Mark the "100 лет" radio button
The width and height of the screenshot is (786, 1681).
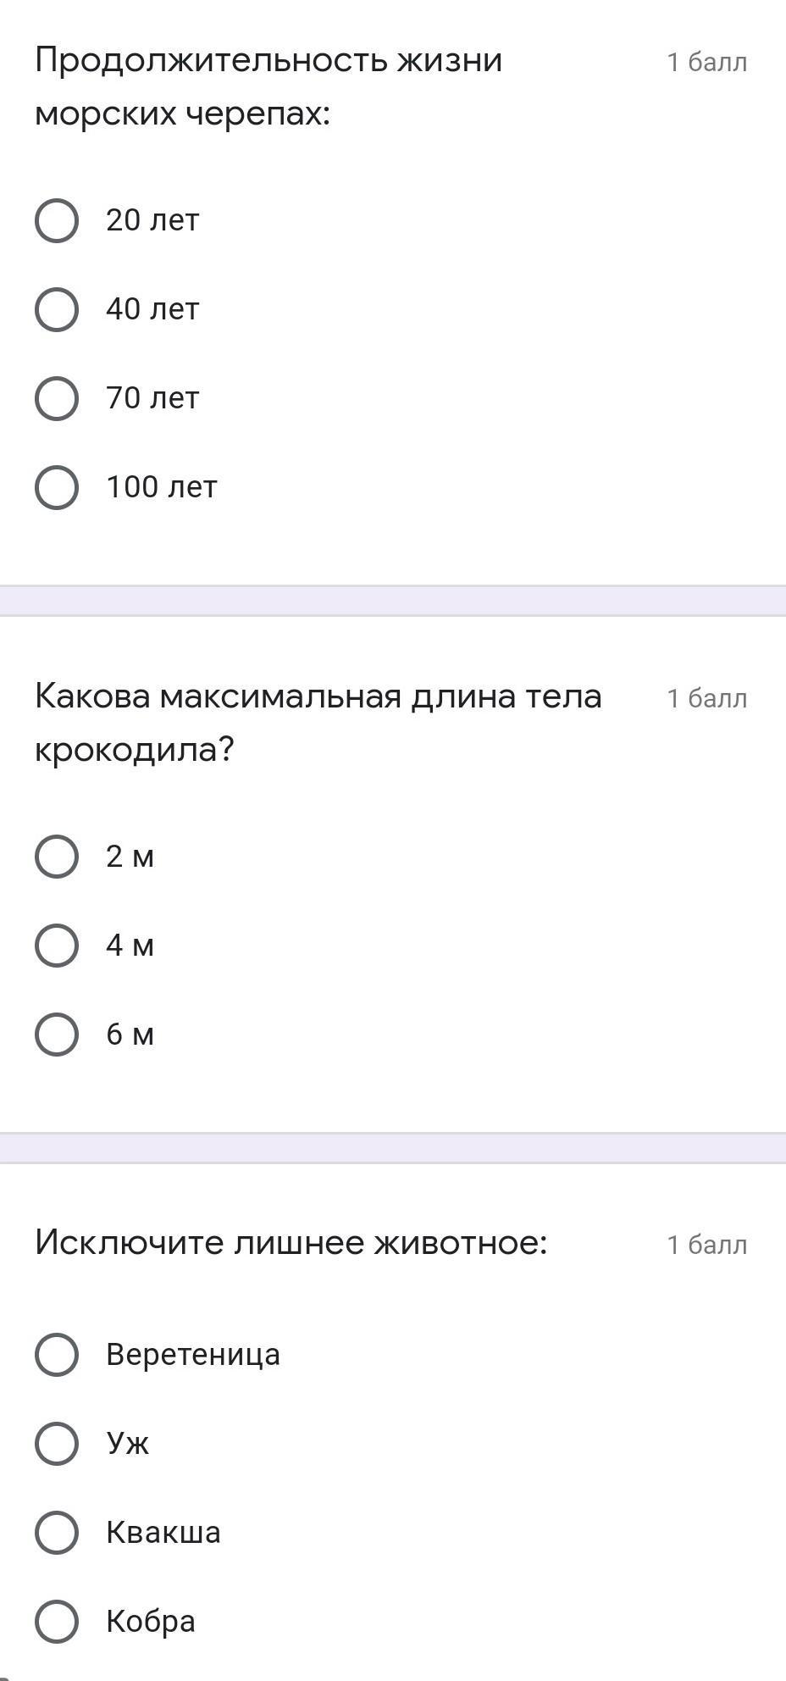pyautogui.click(x=57, y=487)
